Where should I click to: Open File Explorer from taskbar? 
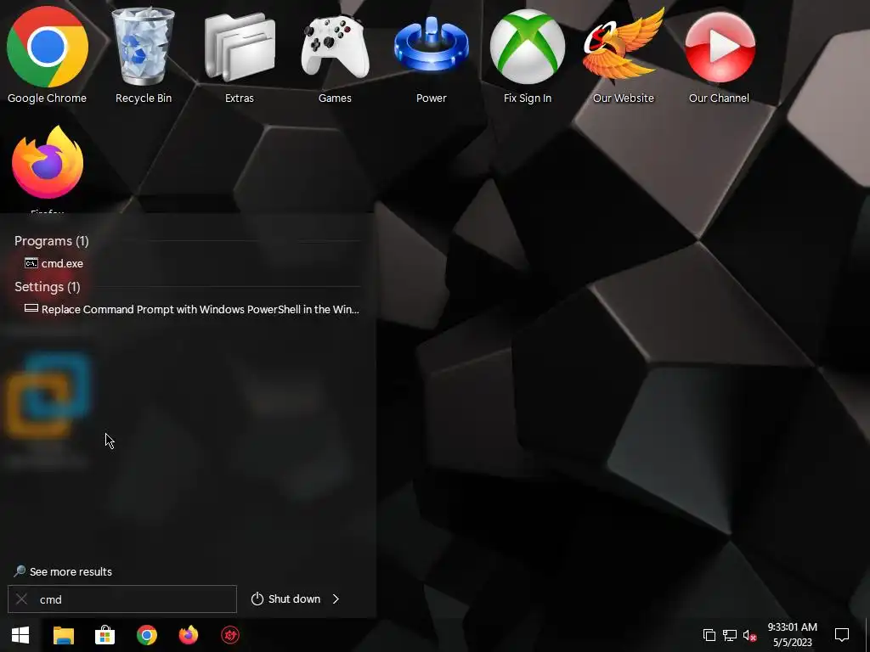pos(63,635)
